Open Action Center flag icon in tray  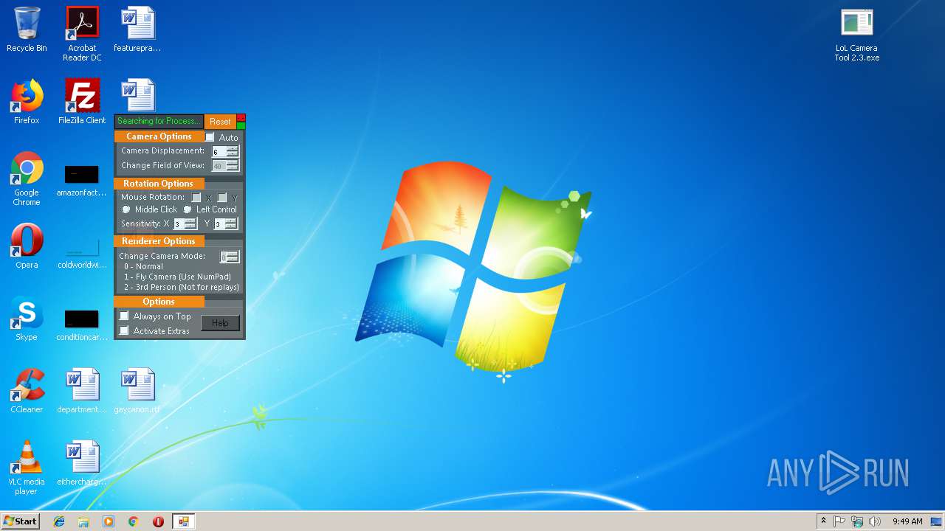click(839, 521)
